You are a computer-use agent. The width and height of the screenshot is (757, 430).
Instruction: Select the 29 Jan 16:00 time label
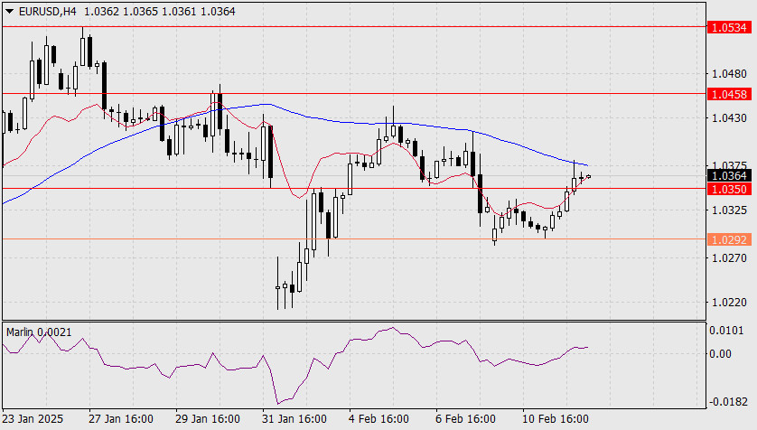coord(208,418)
